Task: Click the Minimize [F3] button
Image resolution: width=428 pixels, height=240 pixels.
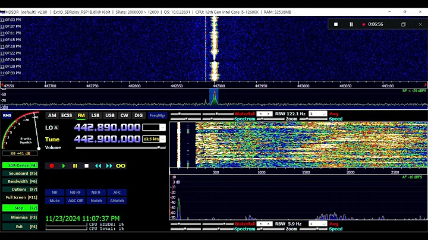Action: pos(20,217)
